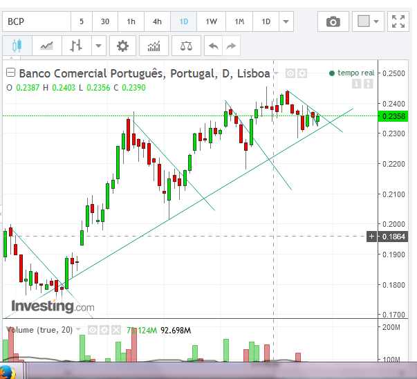Open the layout square dropdown
The height and width of the screenshot is (379, 417).
point(368,21)
